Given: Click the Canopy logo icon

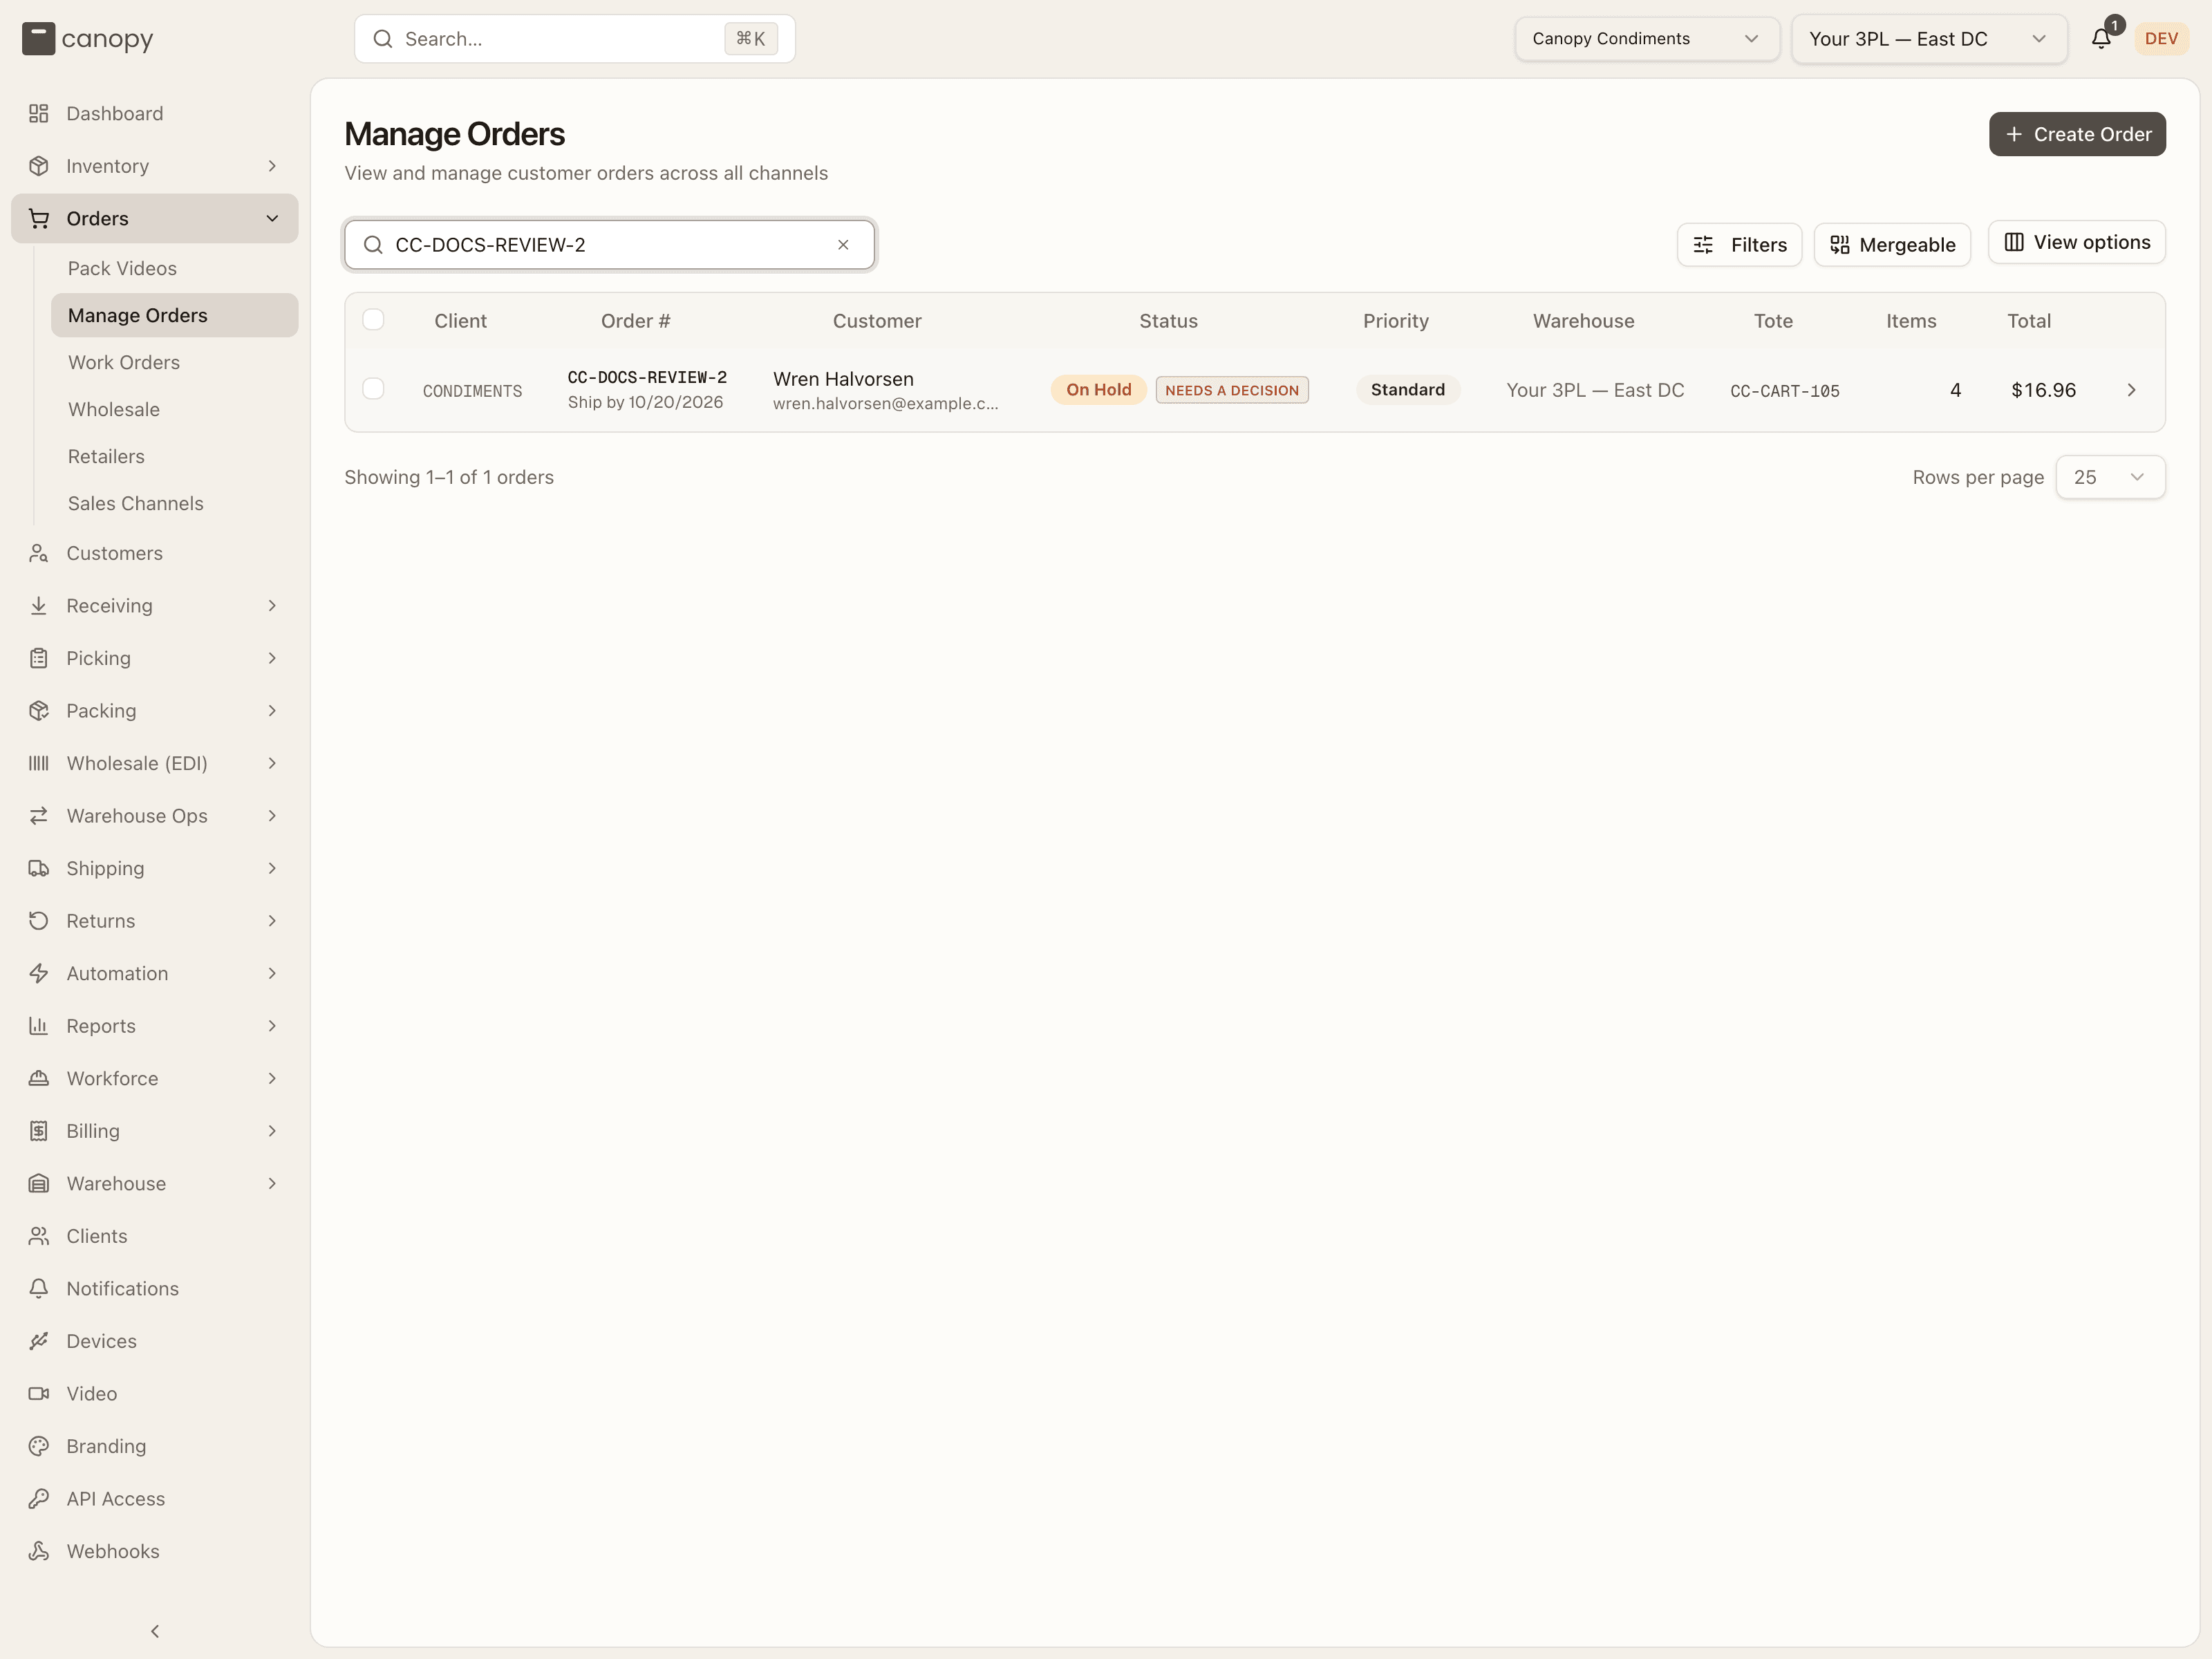Looking at the screenshot, I should pyautogui.click(x=38, y=39).
